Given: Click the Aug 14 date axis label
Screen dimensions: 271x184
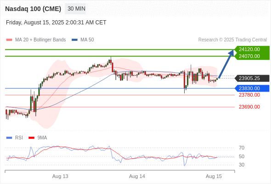Looking at the screenshot, I should [x=137, y=176].
